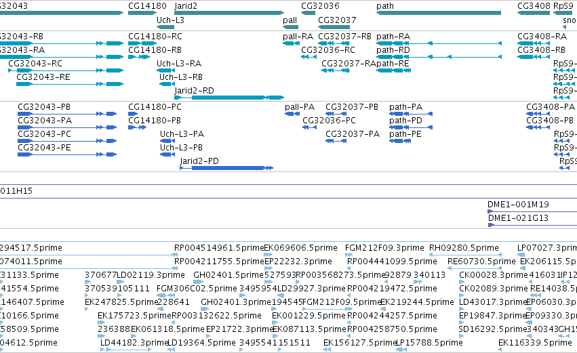Viewport: 577px width, 353px height.
Task: Click the Jarid2 gene label
Action: (186, 6)
